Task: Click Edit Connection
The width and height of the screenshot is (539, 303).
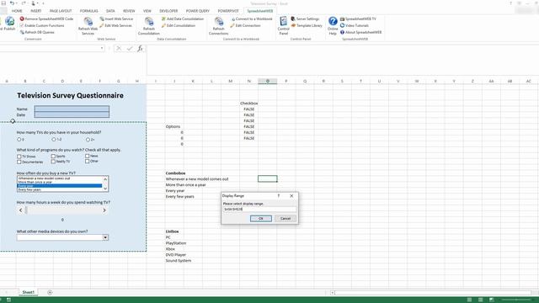Action: pos(245,26)
